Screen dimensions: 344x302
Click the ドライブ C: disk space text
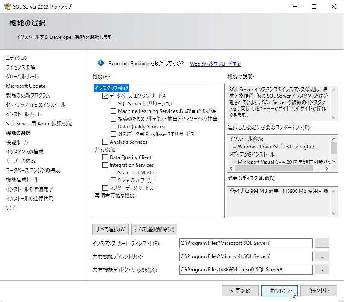point(278,191)
